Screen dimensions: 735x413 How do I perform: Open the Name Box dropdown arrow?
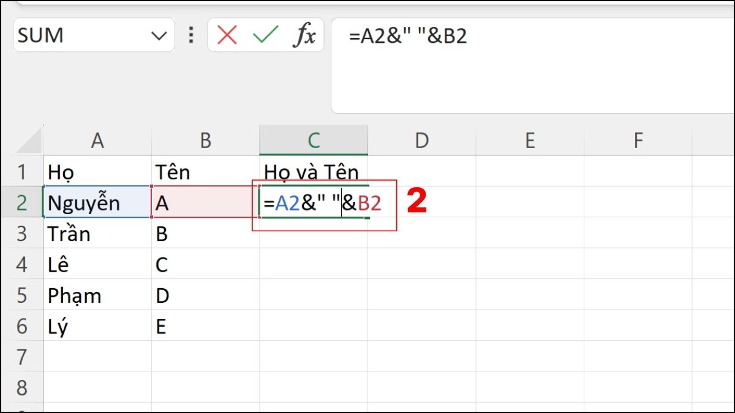pyautogui.click(x=159, y=35)
